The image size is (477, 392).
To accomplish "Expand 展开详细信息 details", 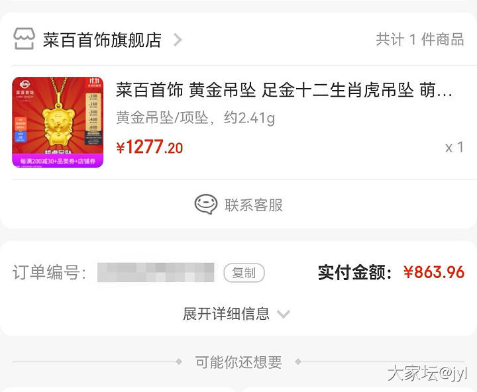I will (x=226, y=314).
